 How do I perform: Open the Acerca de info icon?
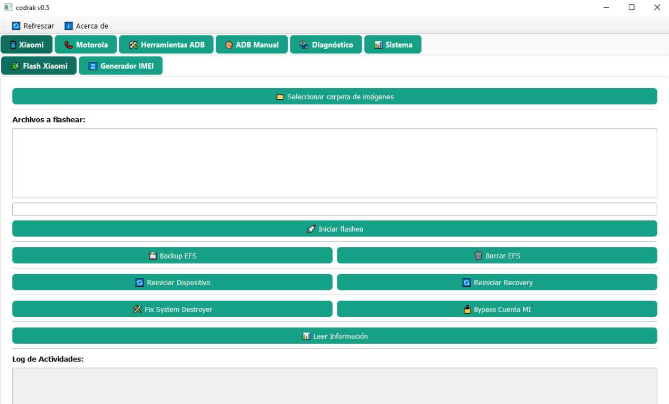[x=68, y=26]
